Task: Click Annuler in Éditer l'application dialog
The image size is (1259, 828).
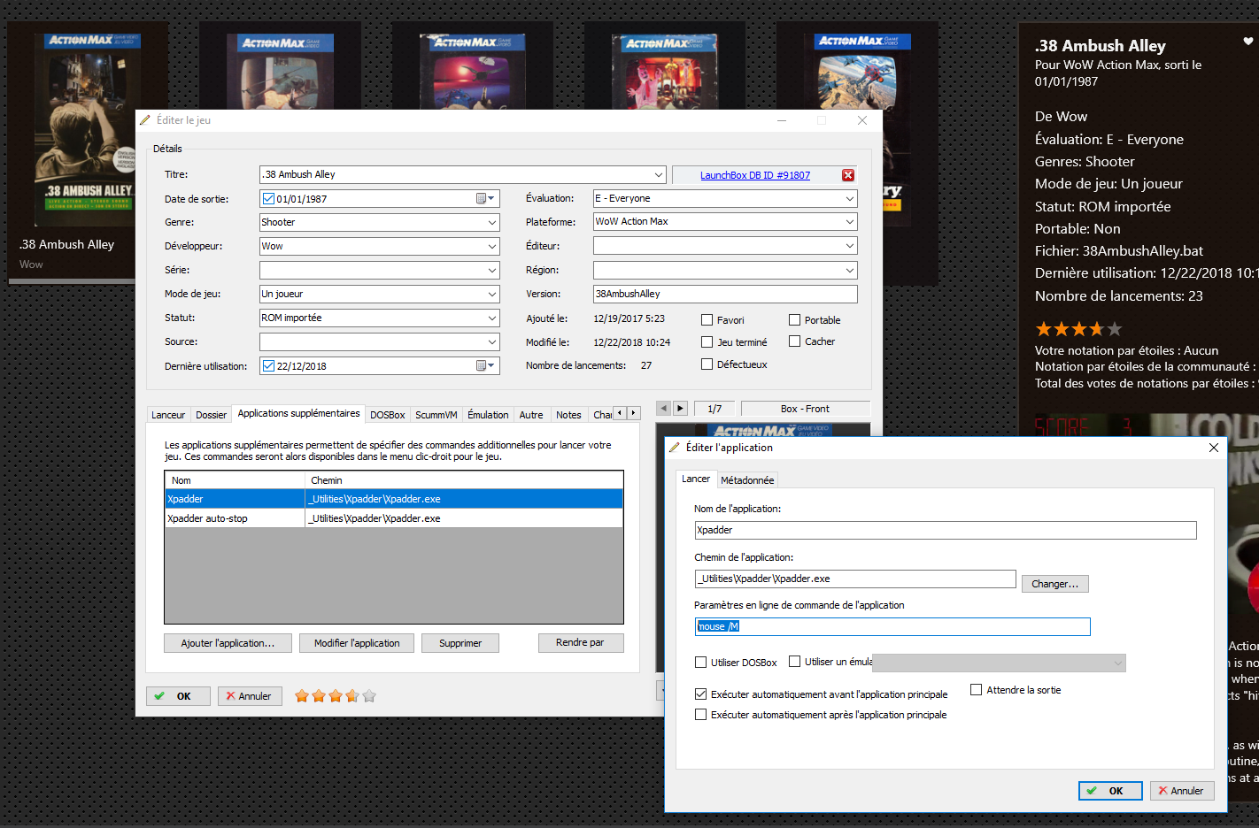Action: (1181, 791)
